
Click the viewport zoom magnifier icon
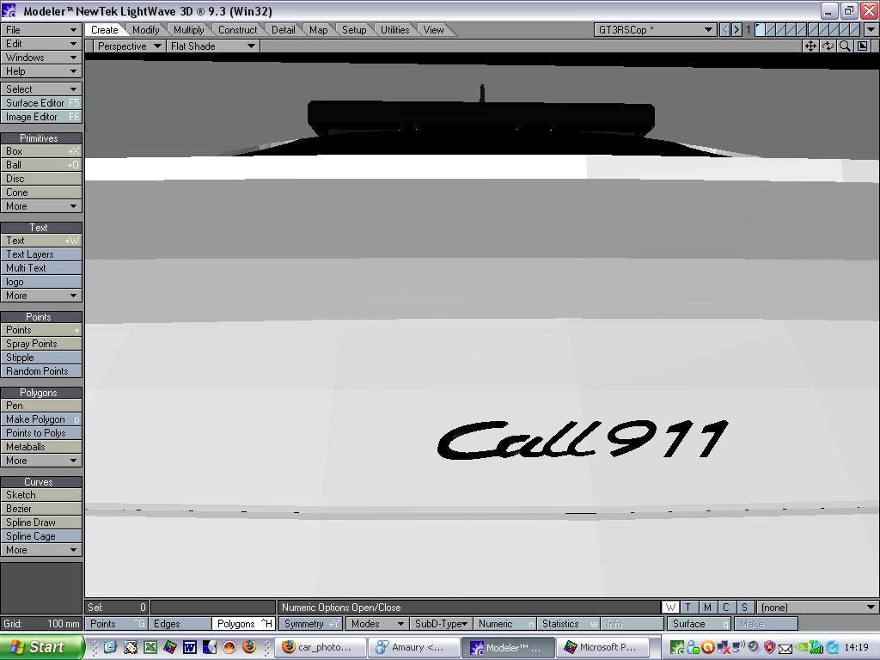[x=845, y=46]
